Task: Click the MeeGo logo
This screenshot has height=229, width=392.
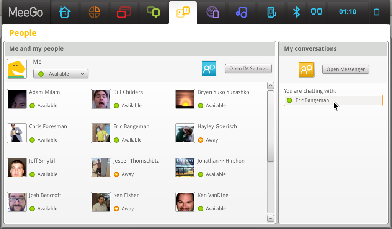Action: 26,12
